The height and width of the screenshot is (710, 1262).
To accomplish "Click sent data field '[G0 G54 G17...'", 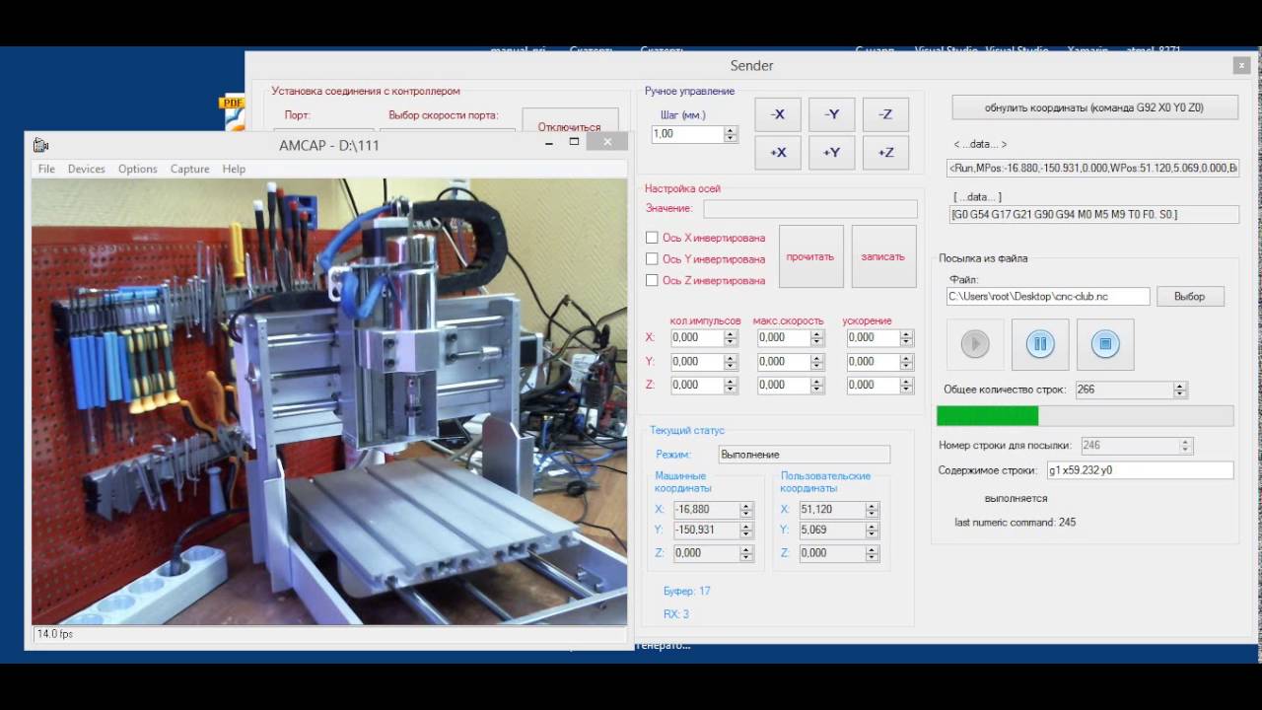I will coord(1094,214).
